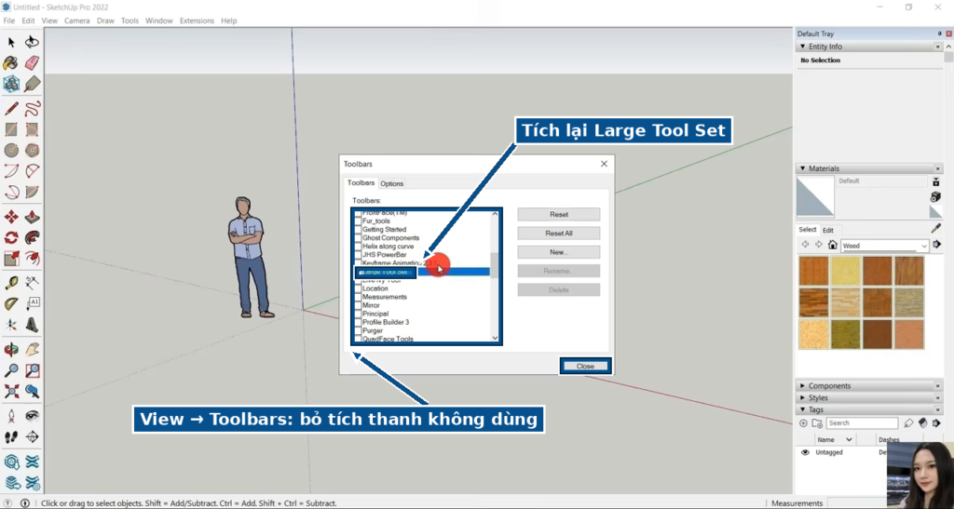Image resolution: width=954 pixels, height=509 pixels.
Task: Activate the Offset tool
Action: point(33,259)
